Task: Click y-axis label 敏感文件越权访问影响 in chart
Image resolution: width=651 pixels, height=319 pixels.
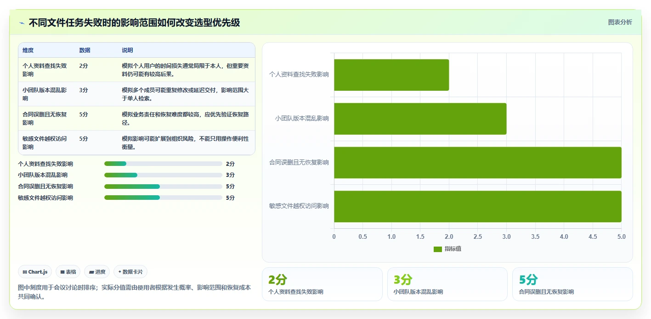Action: (299, 206)
